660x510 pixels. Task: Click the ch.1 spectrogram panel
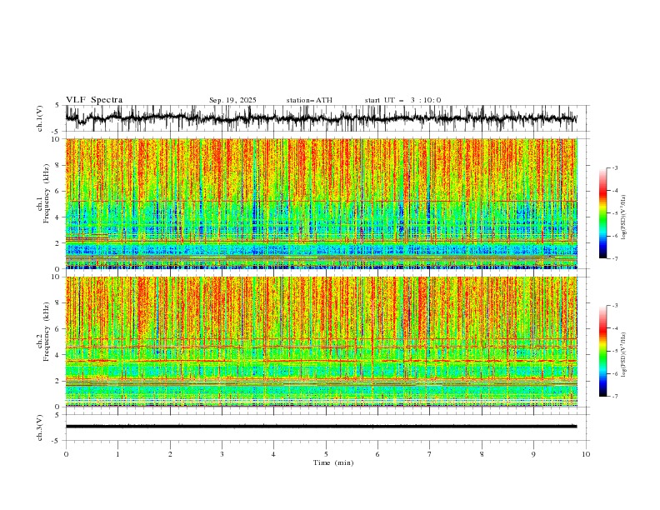(321, 203)
